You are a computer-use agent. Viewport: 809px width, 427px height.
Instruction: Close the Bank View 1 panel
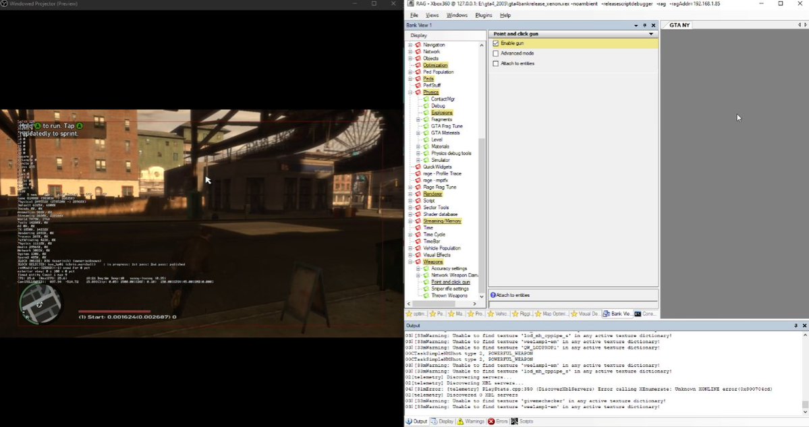click(653, 25)
